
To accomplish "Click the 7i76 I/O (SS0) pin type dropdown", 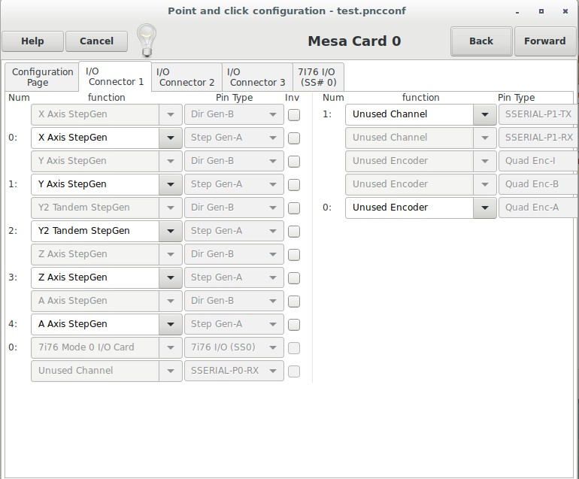I will (234, 347).
